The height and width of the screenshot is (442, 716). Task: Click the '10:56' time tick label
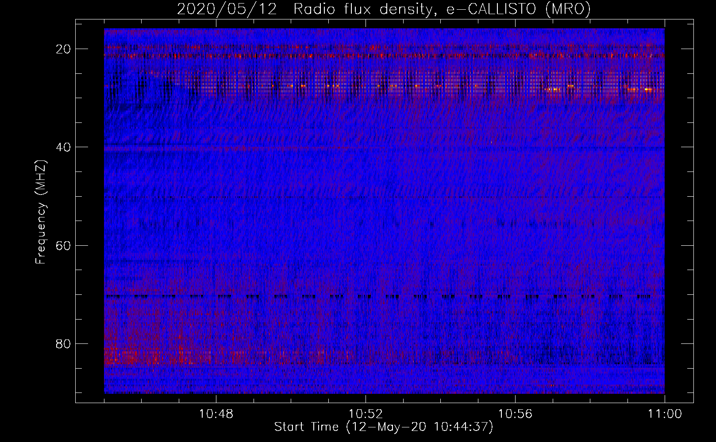click(515, 414)
